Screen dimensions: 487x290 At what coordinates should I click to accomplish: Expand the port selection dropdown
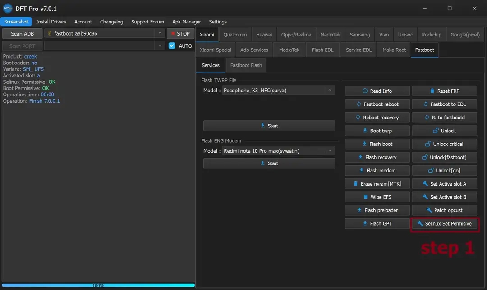(160, 46)
